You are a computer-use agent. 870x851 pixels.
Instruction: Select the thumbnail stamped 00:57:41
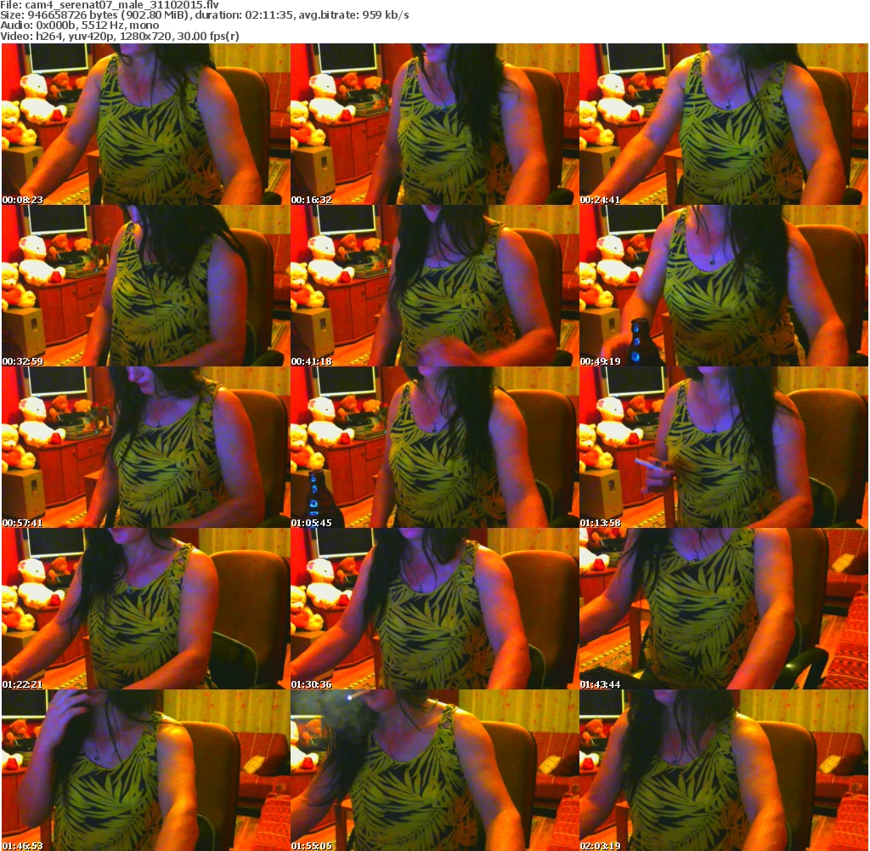(x=145, y=447)
